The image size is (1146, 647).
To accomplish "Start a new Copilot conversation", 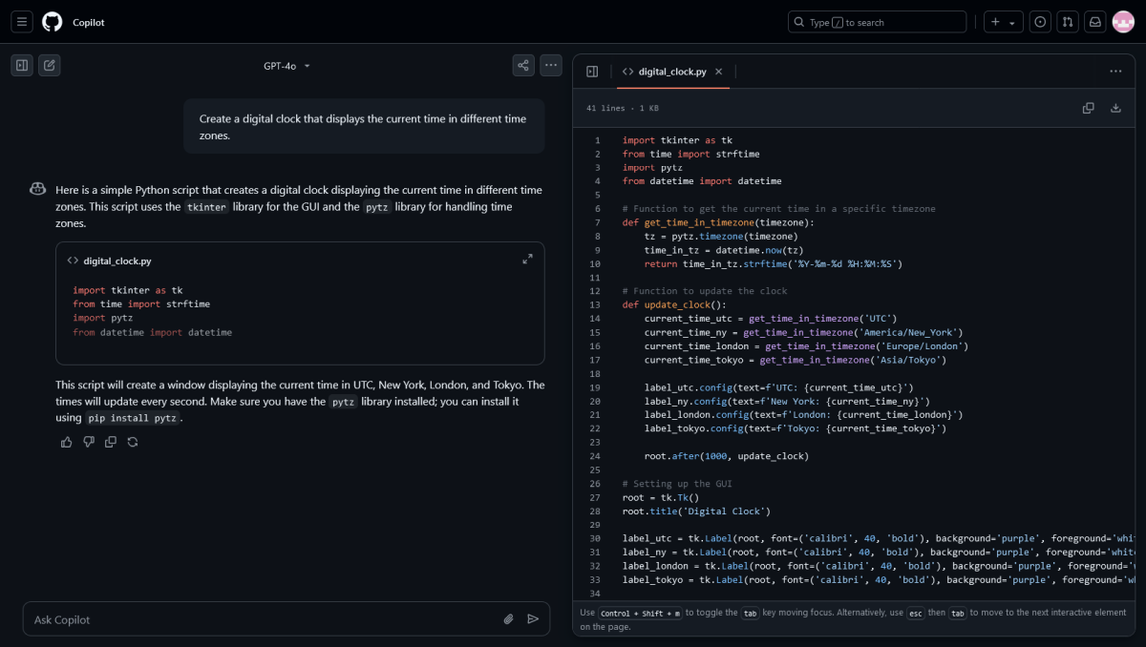I will pos(49,65).
